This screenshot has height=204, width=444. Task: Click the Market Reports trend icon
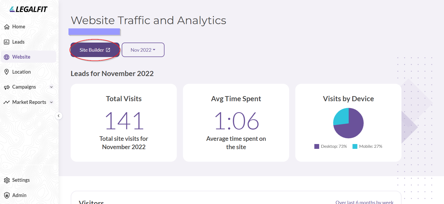7,102
